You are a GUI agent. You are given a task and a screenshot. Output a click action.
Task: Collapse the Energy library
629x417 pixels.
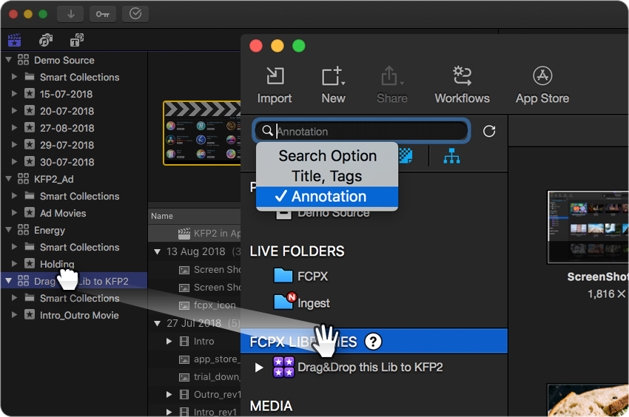[8, 230]
